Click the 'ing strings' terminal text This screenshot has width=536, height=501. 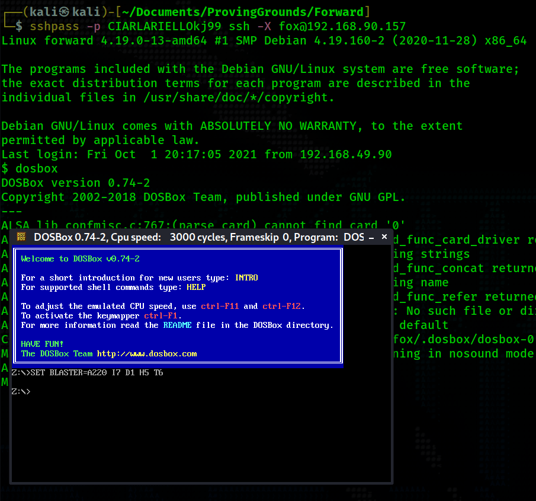[x=431, y=254]
